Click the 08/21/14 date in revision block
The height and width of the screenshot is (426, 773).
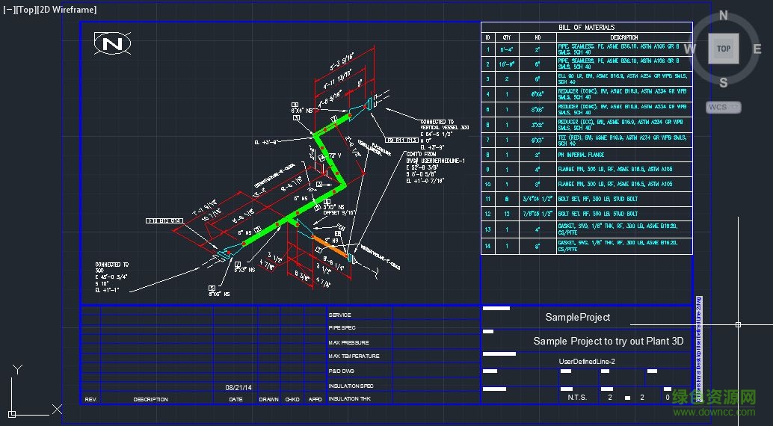(238, 388)
